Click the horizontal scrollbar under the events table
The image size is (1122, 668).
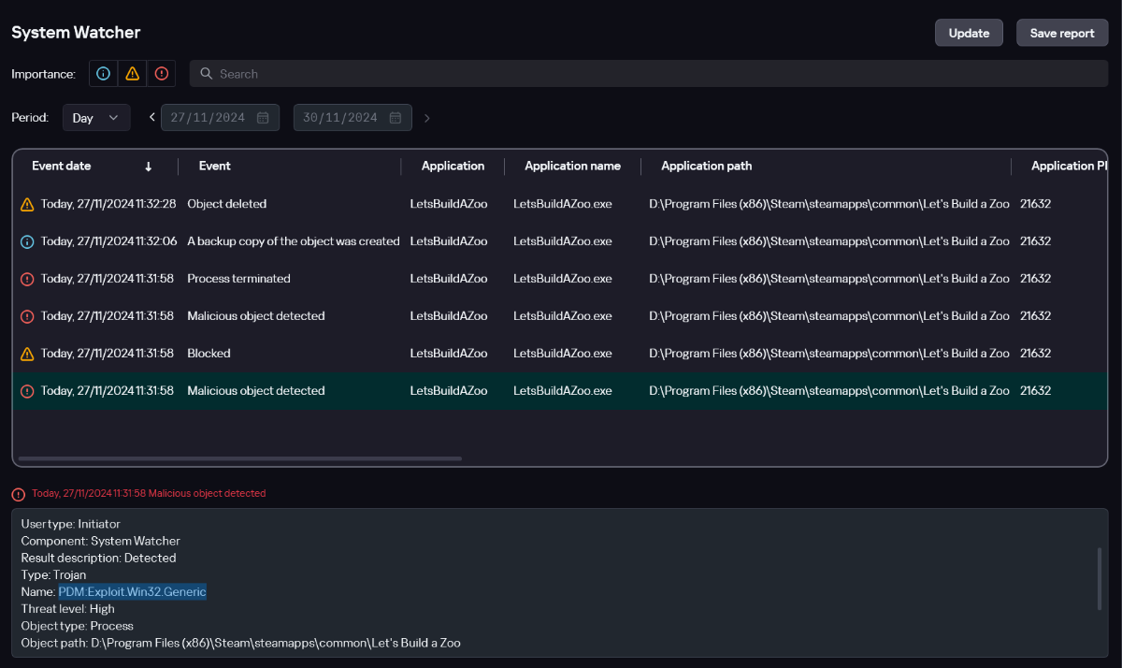[240, 458]
